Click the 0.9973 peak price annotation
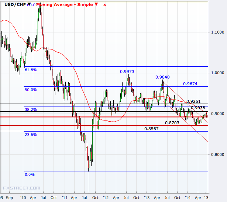Image resolution: width=227 pixels, height=202 pixels. (x=127, y=72)
